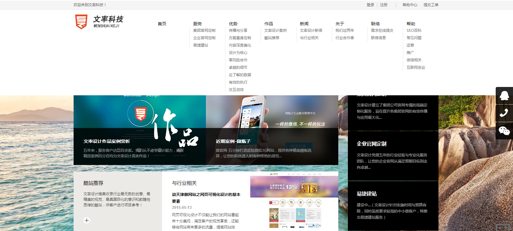Image resolution: width=513 pixels, height=231 pixels.
Task: Click the 提交工单 link
Action: pos(431,5)
